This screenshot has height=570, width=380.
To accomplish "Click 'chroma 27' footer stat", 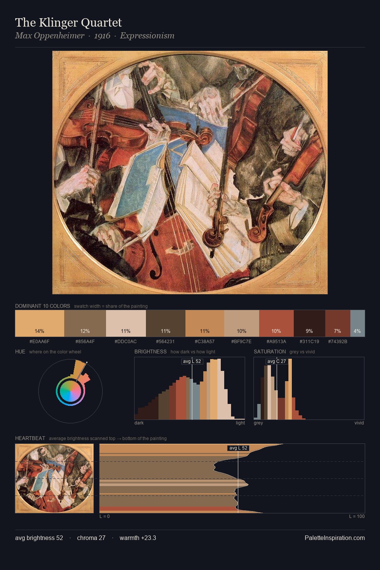I will 91,538.
